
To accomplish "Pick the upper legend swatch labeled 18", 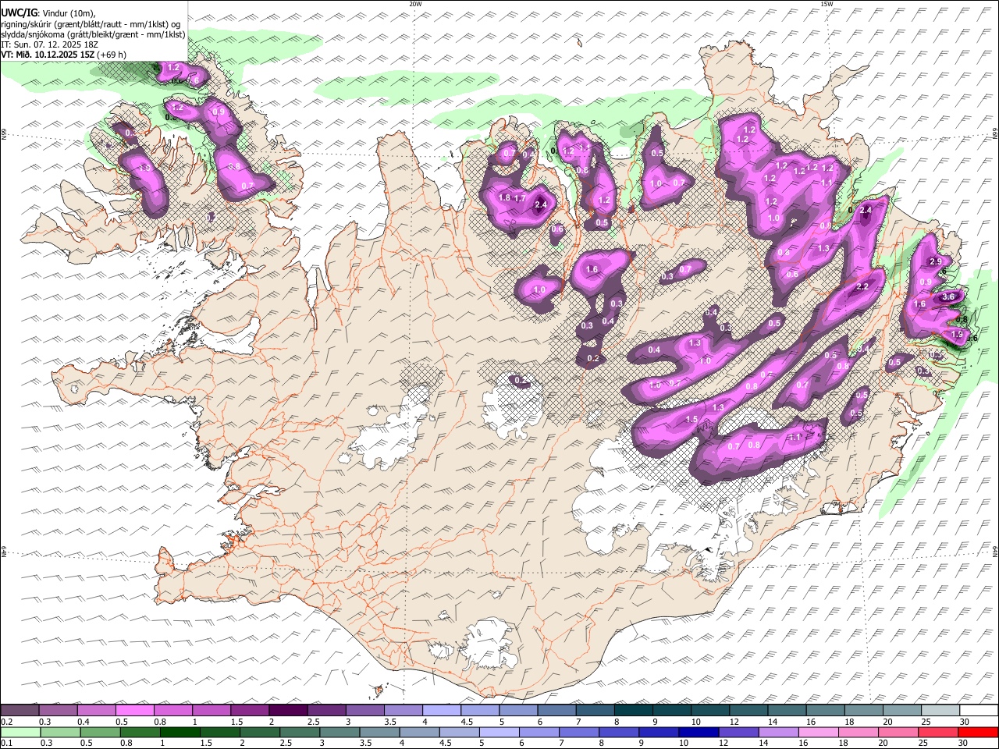I will tap(864, 710).
